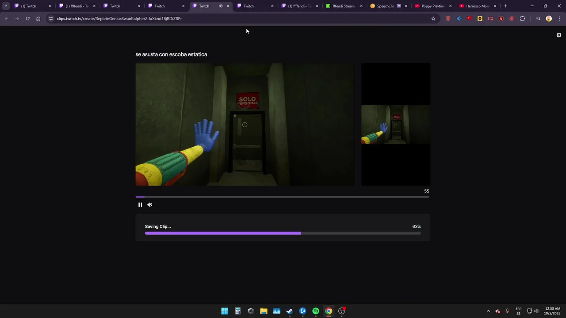566x318 pixels.
Task: Click the '55' seconds counter
Action: pos(427,191)
